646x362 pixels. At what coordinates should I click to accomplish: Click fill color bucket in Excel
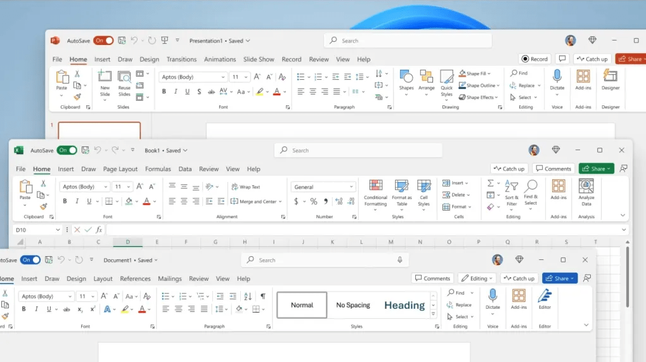tap(129, 202)
